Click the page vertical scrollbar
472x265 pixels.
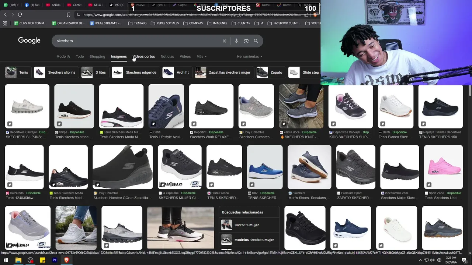pyautogui.click(x=470, y=90)
